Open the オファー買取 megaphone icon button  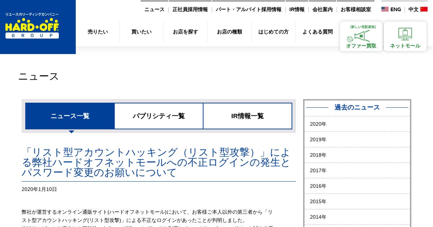click(x=361, y=36)
